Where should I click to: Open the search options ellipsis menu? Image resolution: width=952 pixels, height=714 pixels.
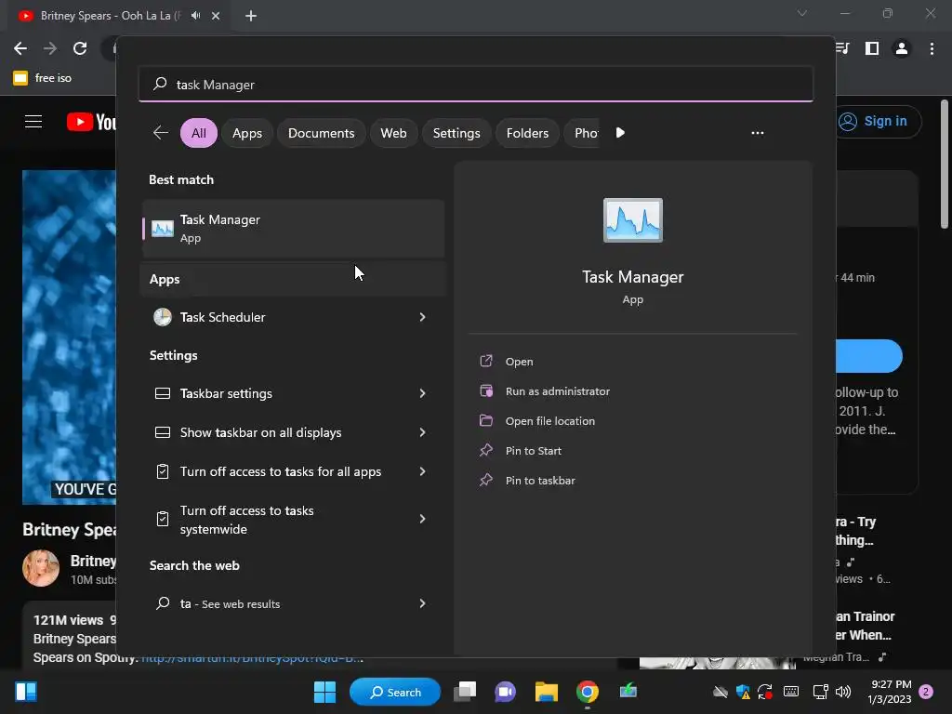(x=757, y=133)
